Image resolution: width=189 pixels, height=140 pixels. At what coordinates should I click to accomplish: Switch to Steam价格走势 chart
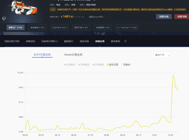coord(73,55)
